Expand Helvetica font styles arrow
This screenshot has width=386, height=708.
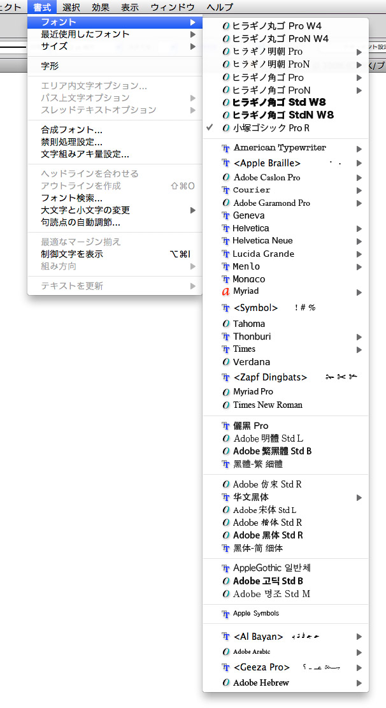pyautogui.click(x=359, y=229)
